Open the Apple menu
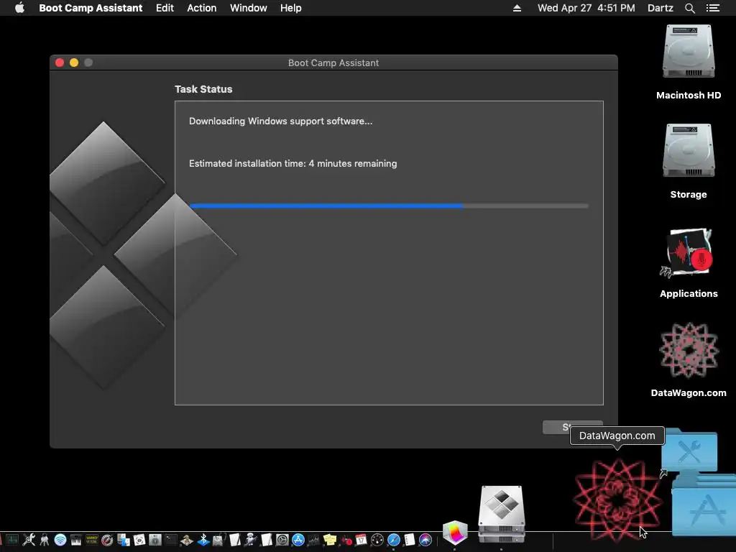The image size is (736, 552). point(19,7)
